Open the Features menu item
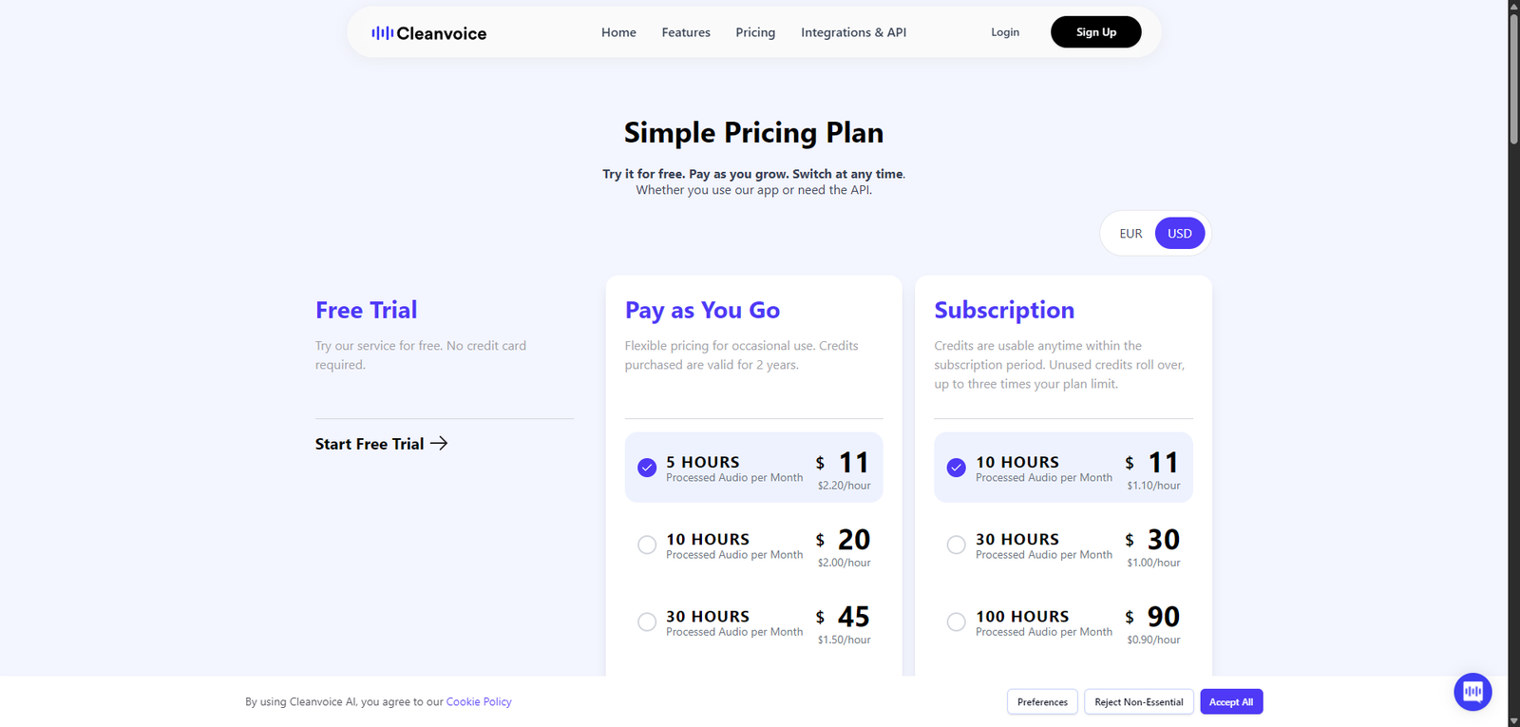 (x=686, y=32)
